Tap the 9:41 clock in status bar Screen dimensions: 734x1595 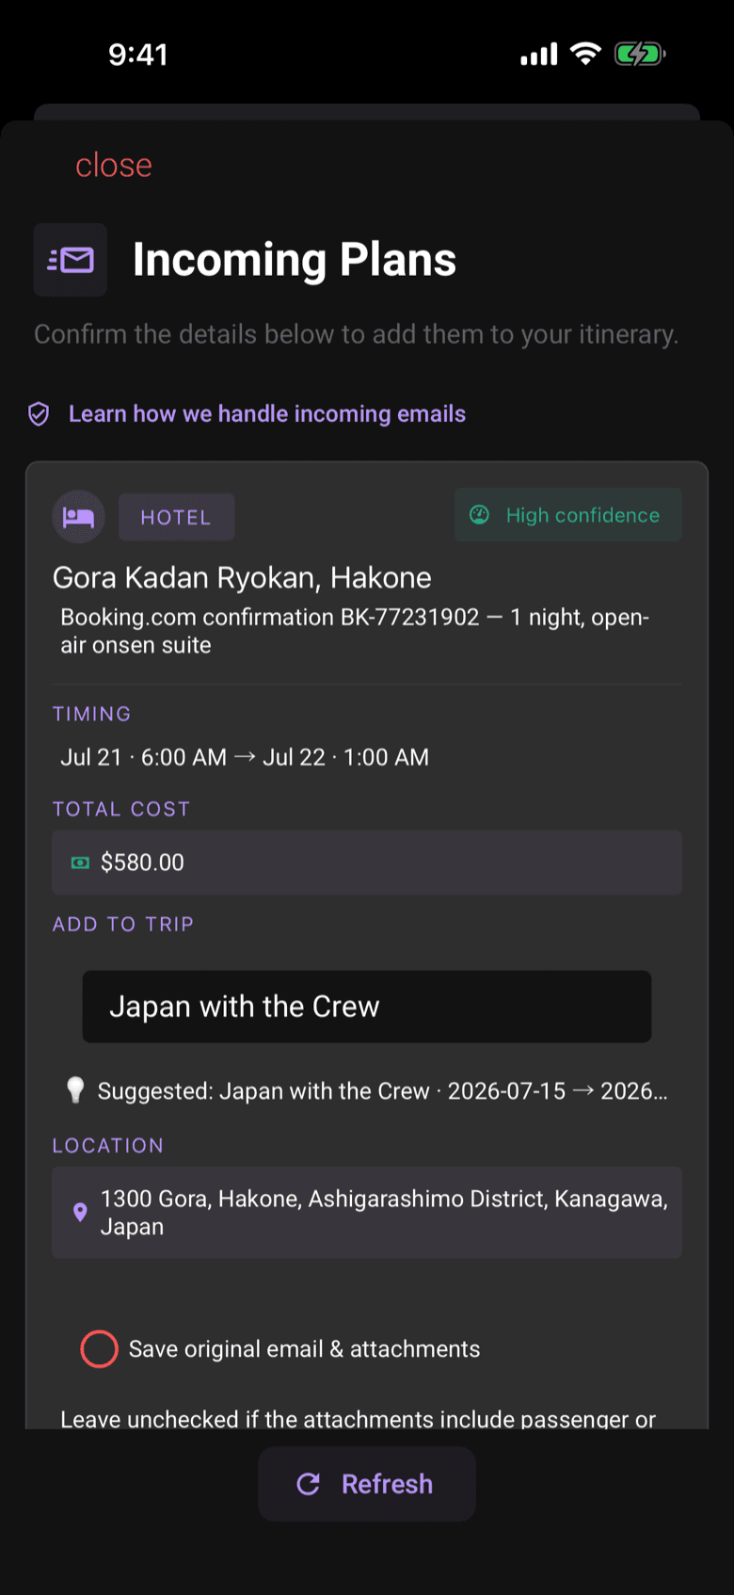click(x=138, y=55)
